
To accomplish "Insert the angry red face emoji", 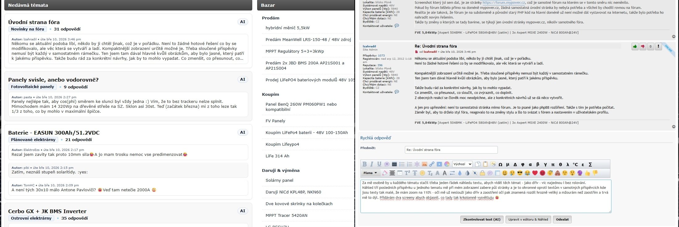I will click(x=542, y=173).
